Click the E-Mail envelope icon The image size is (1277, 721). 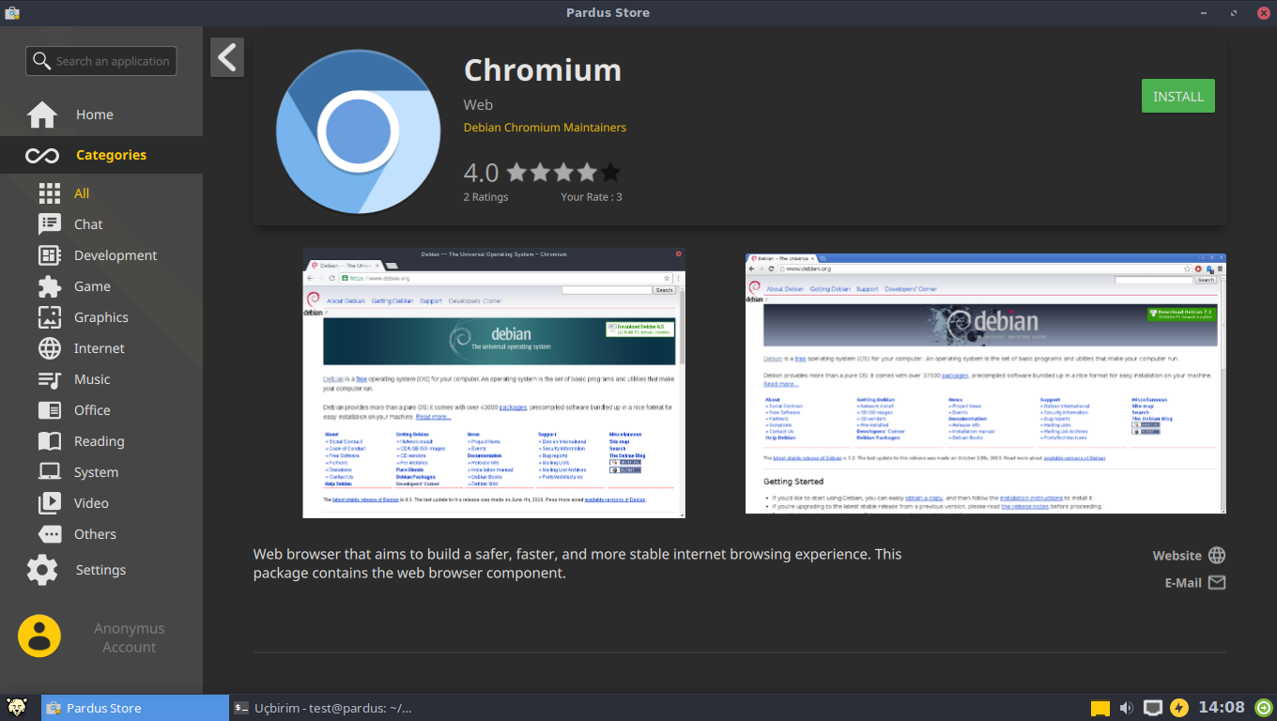click(1217, 582)
